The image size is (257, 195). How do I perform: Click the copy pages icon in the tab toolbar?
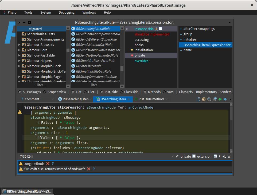[198, 99]
